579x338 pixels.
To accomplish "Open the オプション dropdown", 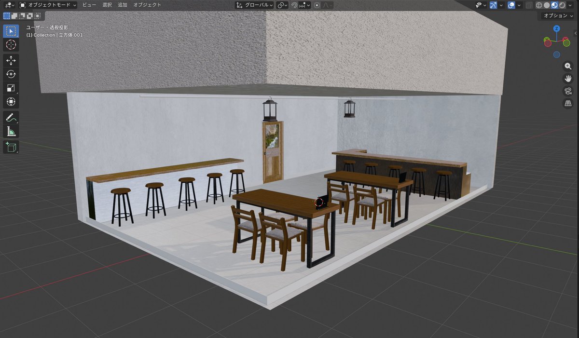I will pos(558,15).
